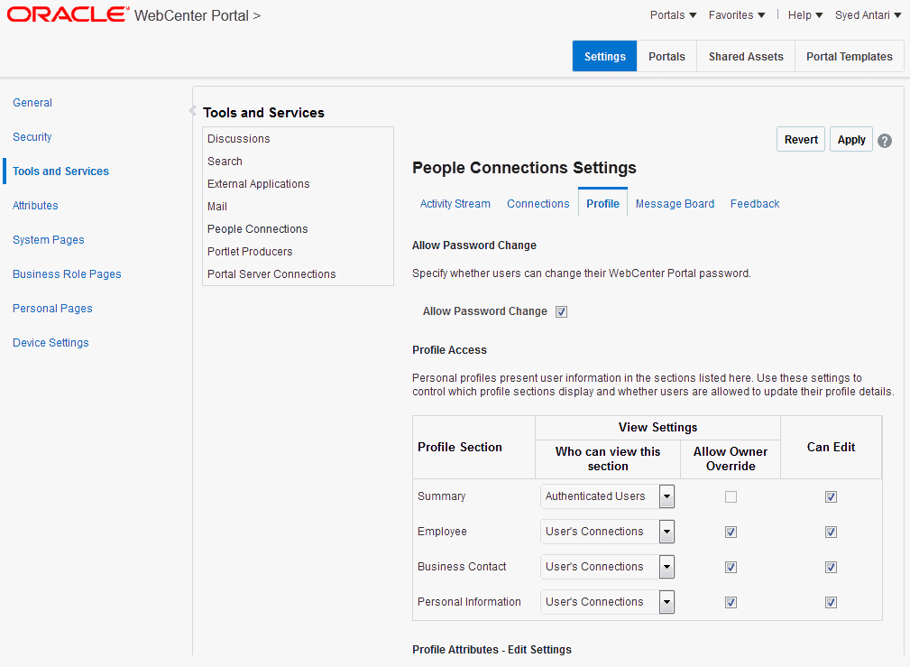Click the help question mark icon
The width and height of the screenshot is (910, 667).
(885, 141)
